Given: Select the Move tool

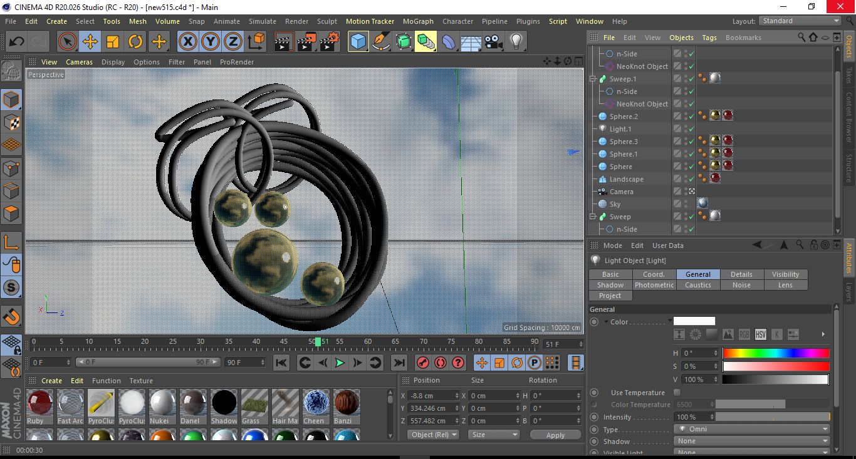Looking at the screenshot, I should (x=90, y=42).
